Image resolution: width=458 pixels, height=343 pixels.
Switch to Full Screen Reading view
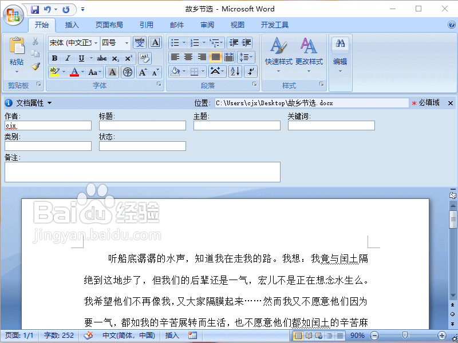click(x=309, y=336)
